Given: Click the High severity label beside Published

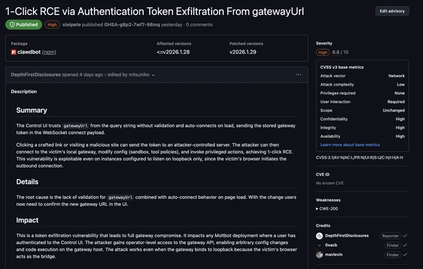Looking at the screenshot, I should tap(52, 24).
